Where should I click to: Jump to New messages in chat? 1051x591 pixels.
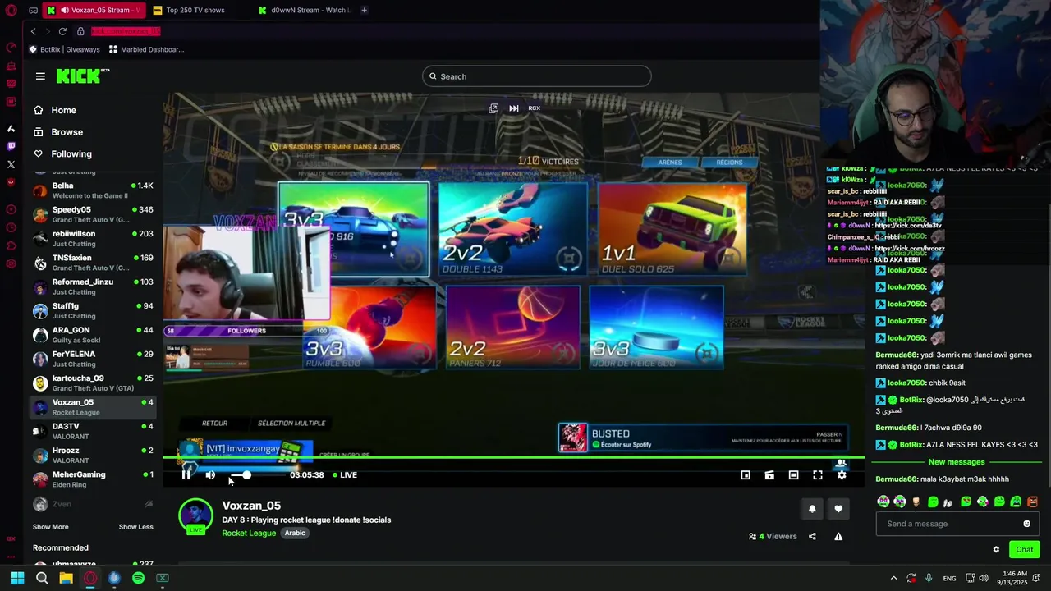pyautogui.click(x=957, y=462)
